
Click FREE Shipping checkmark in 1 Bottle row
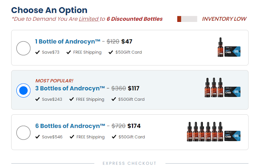[x=69, y=52]
